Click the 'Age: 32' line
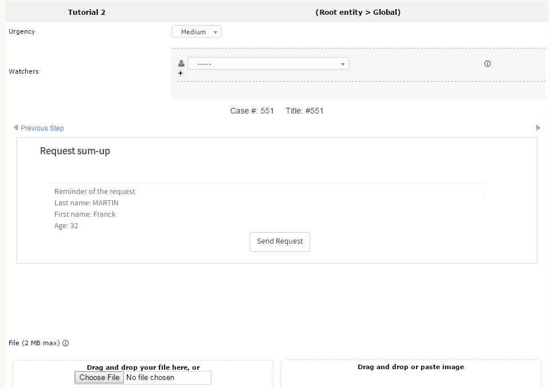Screen dimensions: 549x388 tap(66, 226)
